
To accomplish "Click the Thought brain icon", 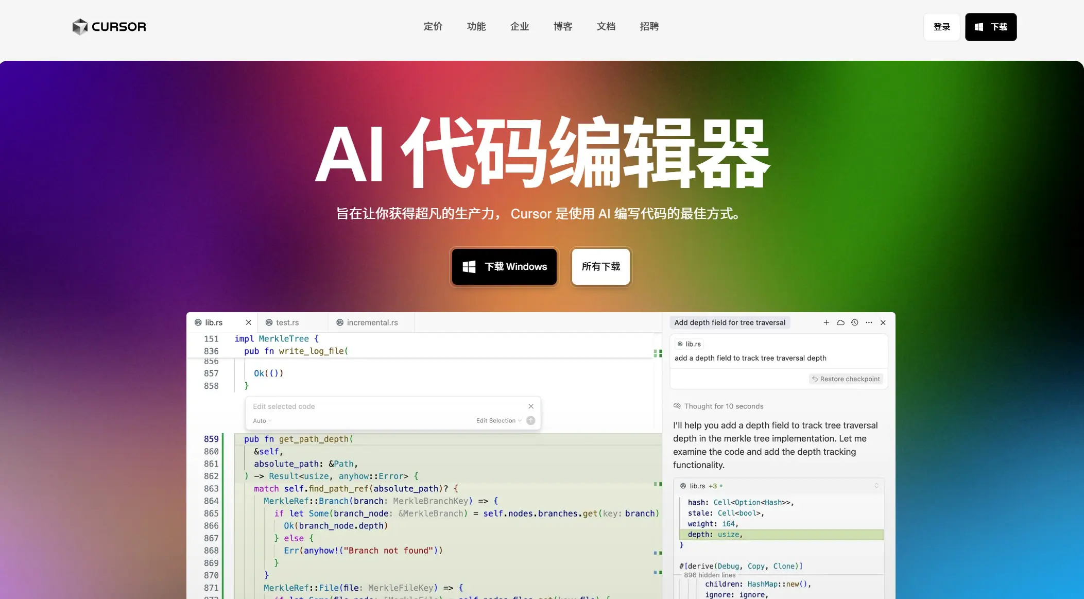I will click(677, 406).
